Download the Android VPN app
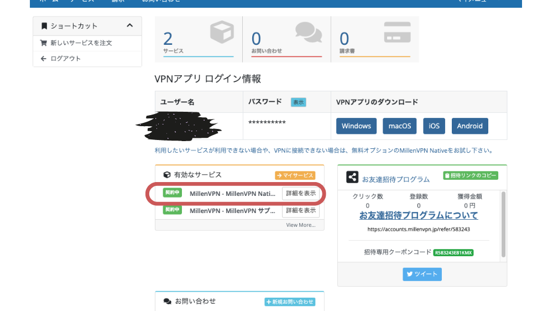This screenshot has height=311, width=553. [x=469, y=126]
